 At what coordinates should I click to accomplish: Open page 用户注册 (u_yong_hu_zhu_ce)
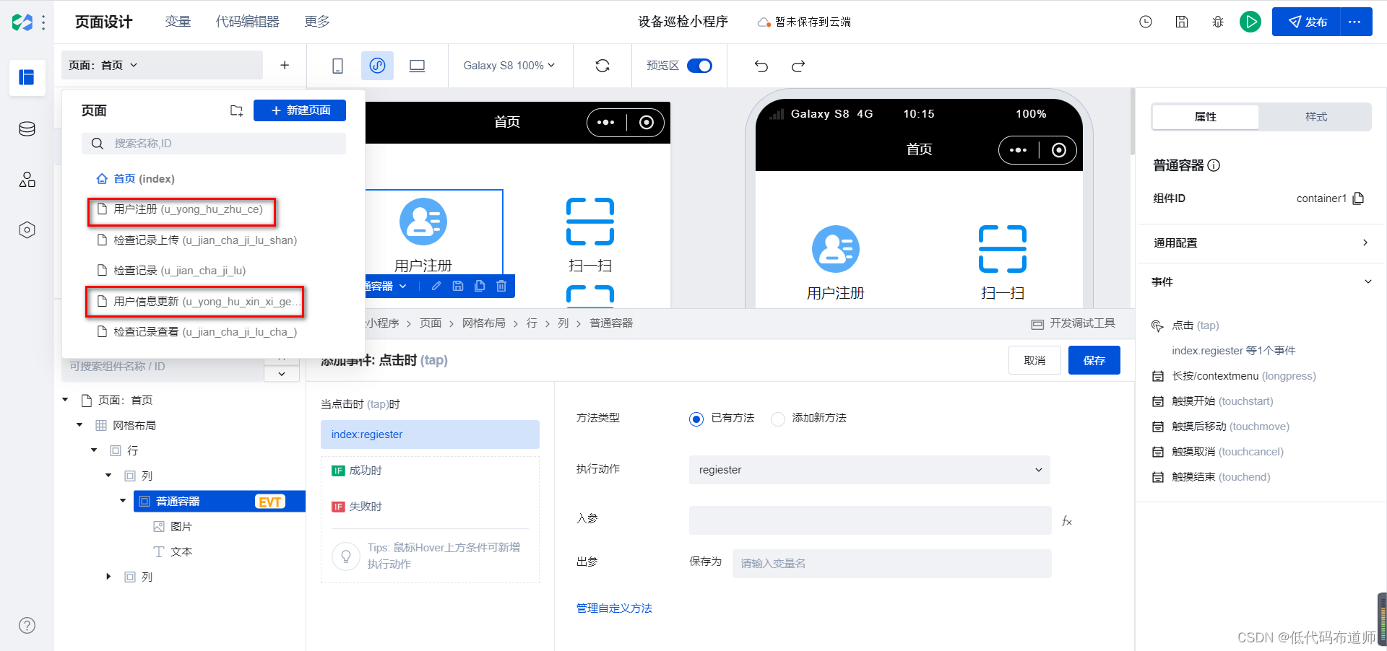coord(182,209)
